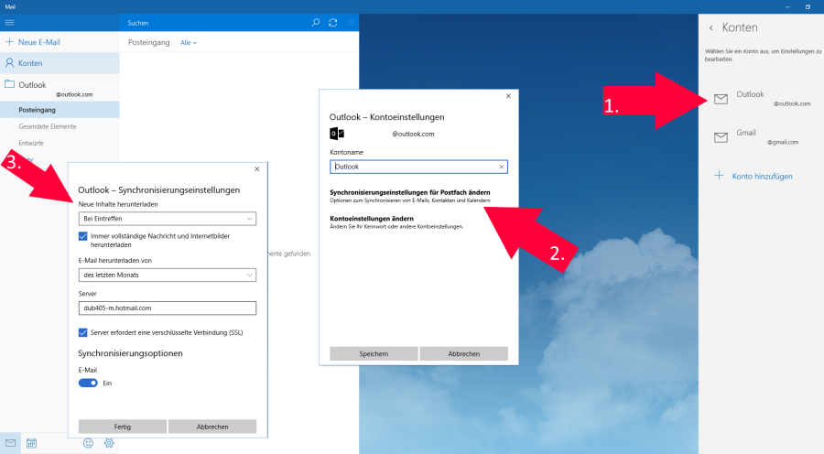The image size is (824, 454).
Task: Expand the Alle filter dropdown
Action: tap(188, 42)
